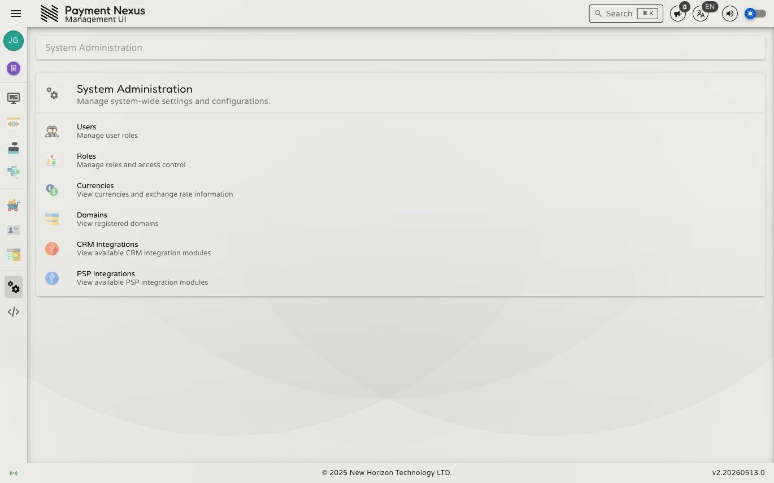This screenshot has height=483, width=774.
Task: Click the Payment Nexus striped logo
Action: pyautogui.click(x=49, y=14)
